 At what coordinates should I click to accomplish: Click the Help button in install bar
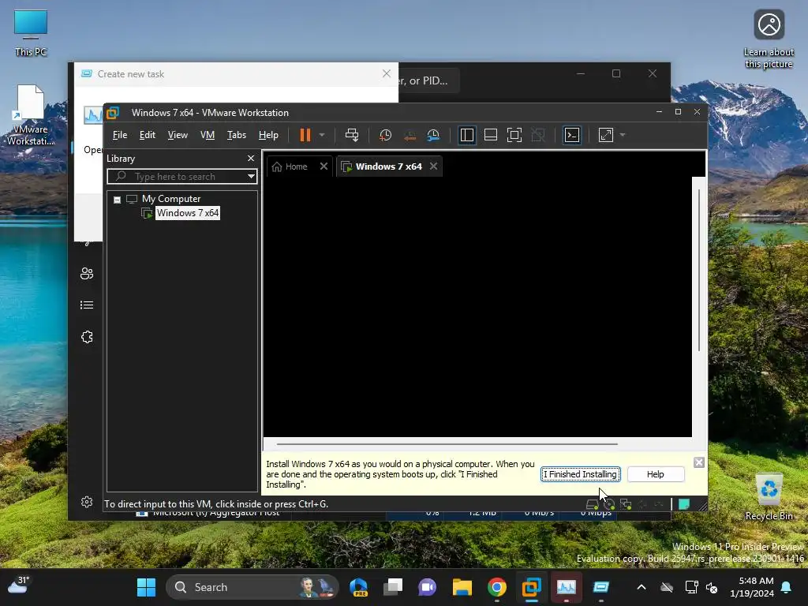coord(656,474)
